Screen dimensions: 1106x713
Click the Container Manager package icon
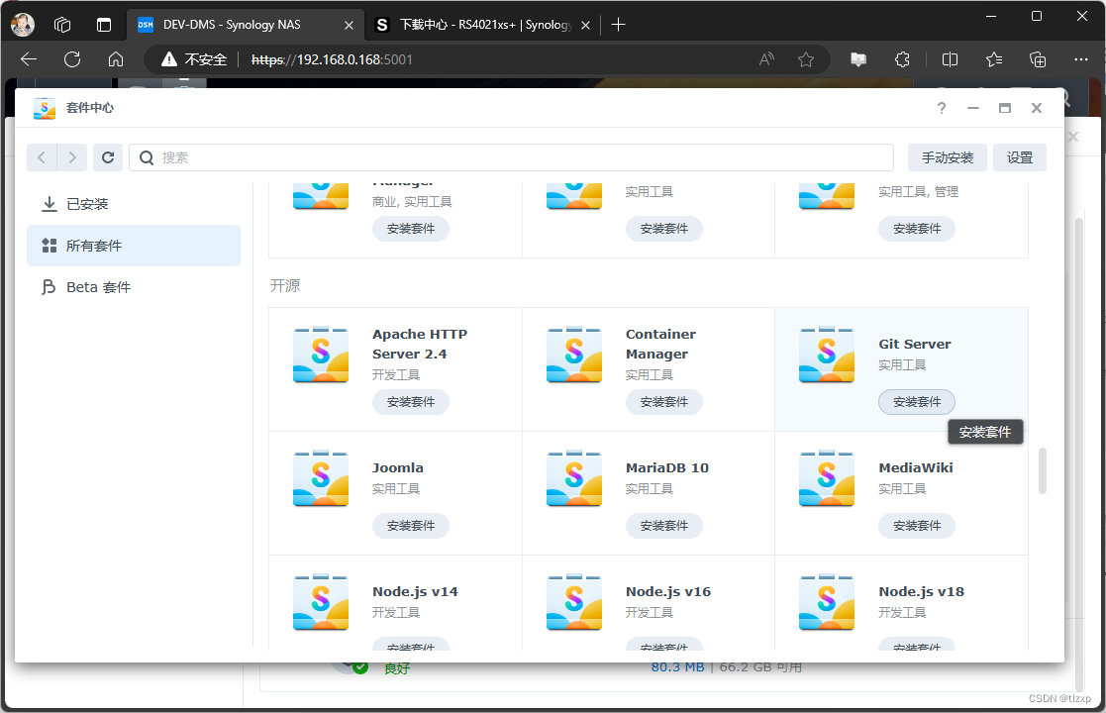[x=573, y=355]
